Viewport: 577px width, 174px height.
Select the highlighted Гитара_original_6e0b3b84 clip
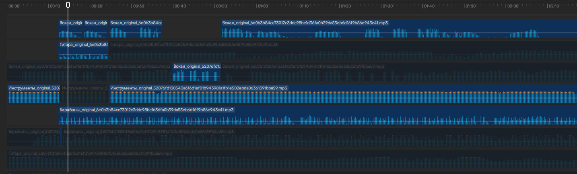[83, 50]
